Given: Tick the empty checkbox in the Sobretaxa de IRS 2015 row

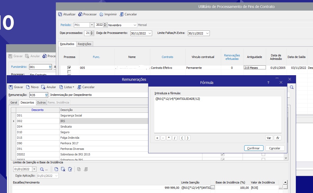Looking at the screenshot, I should click(x=263, y=154).
